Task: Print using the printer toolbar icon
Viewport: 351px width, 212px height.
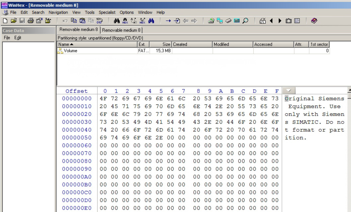Action: (x=31, y=21)
